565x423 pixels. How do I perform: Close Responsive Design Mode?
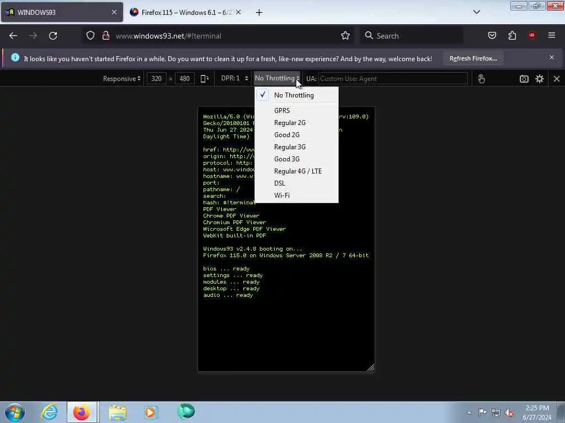pos(557,79)
